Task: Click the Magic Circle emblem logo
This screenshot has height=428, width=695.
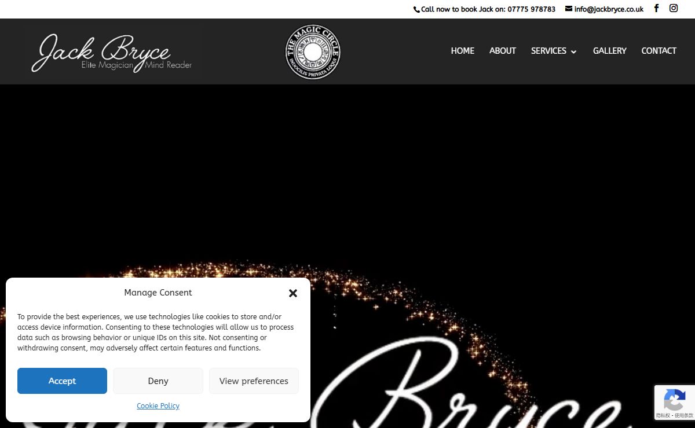Action: [313, 52]
